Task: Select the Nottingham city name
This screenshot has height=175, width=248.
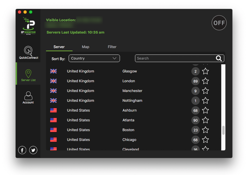Action: click(133, 101)
